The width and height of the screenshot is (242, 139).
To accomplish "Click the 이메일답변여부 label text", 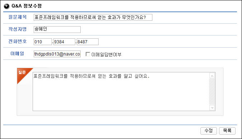I will click(106, 54).
